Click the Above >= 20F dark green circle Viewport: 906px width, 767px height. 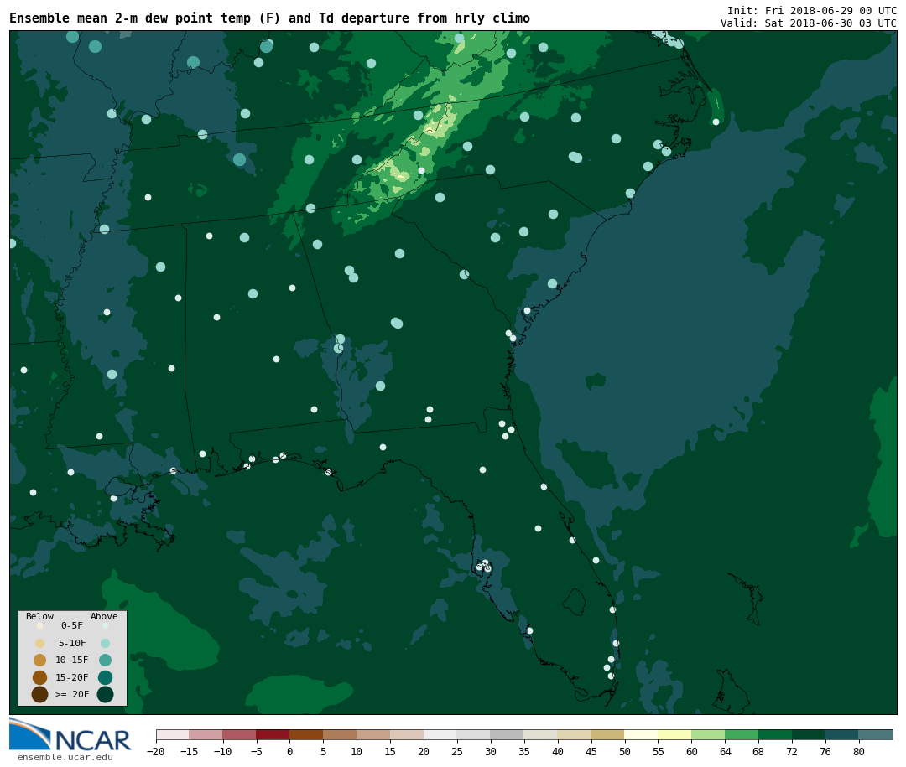pos(105,694)
